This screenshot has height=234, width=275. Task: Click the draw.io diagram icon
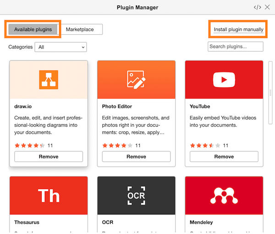pyautogui.click(x=49, y=80)
